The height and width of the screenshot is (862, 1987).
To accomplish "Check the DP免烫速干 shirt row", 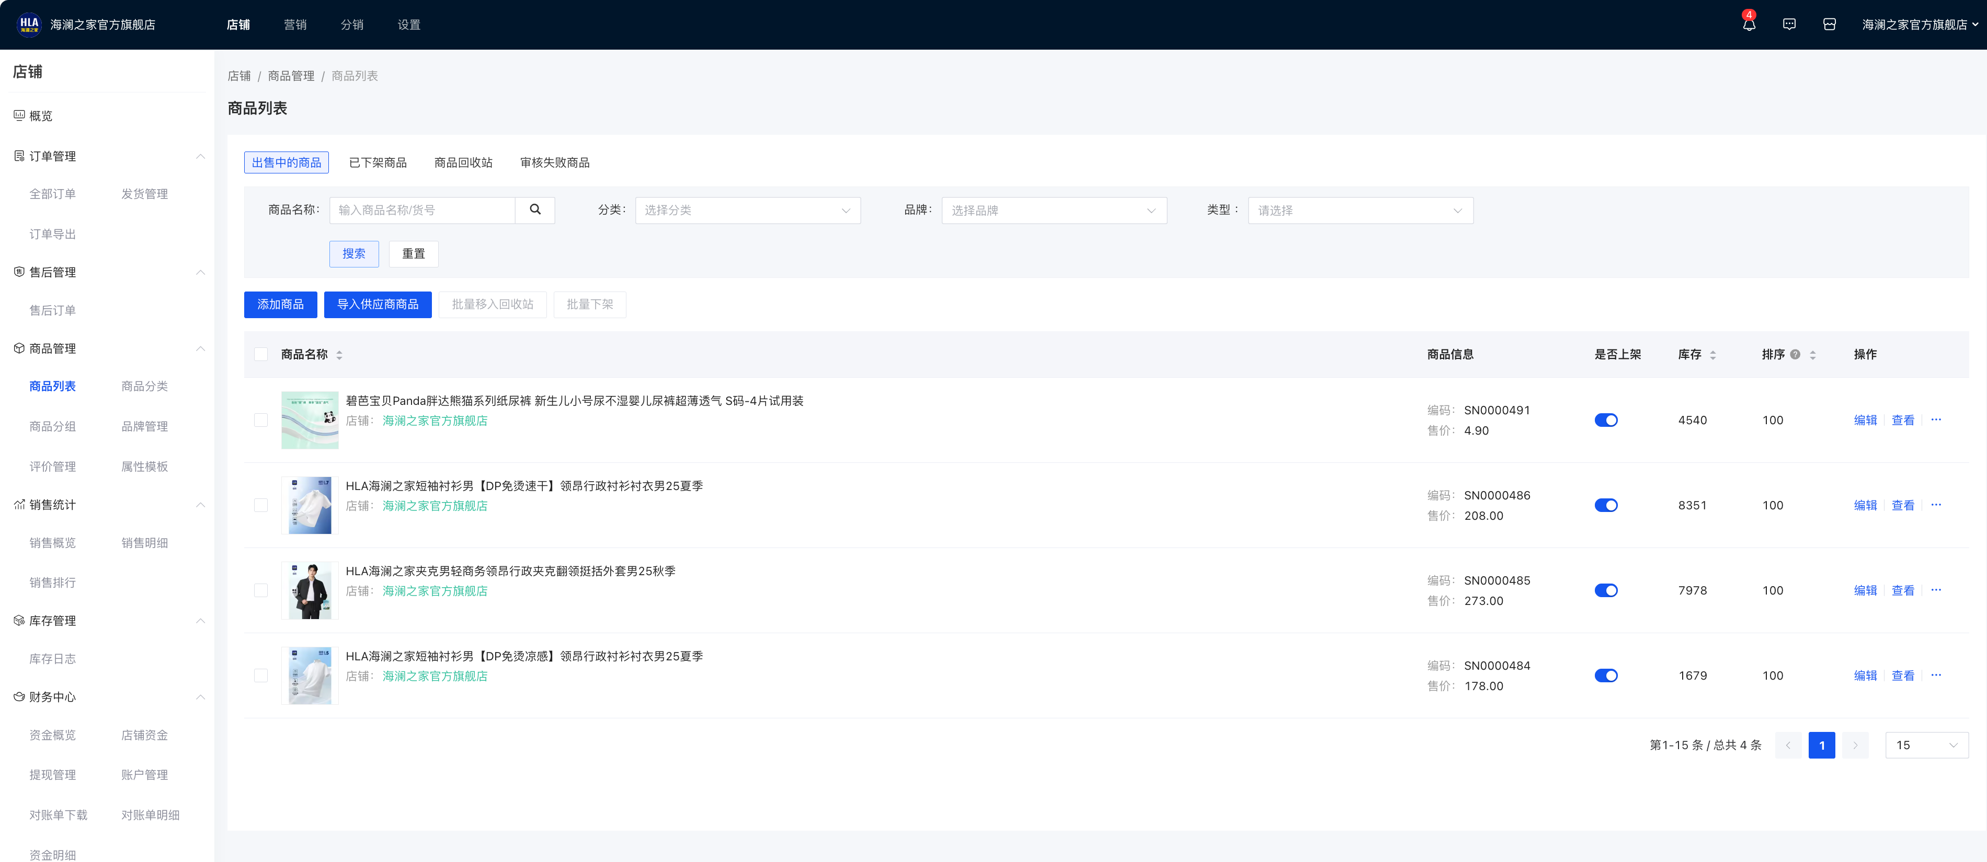I will tap(261, 505).
